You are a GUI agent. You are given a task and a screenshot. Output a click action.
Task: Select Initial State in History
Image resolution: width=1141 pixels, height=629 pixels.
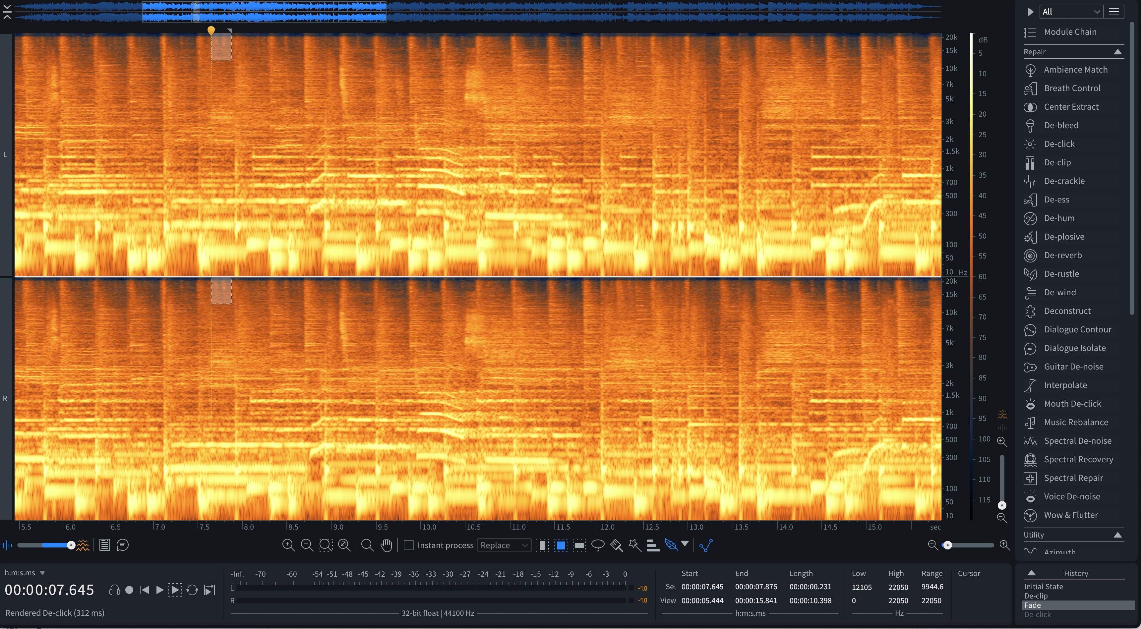point(1043,587)
